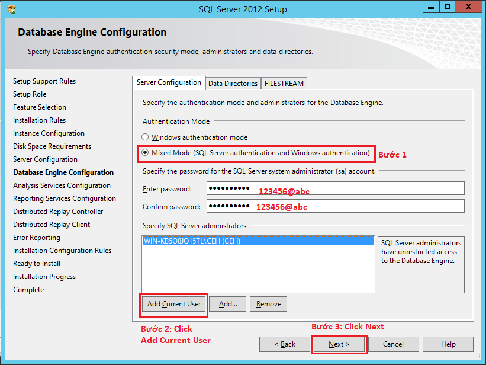The height and width of the screenshot is (365, 486).
Task: Click the Confirm password field
Action: point(336,206)
